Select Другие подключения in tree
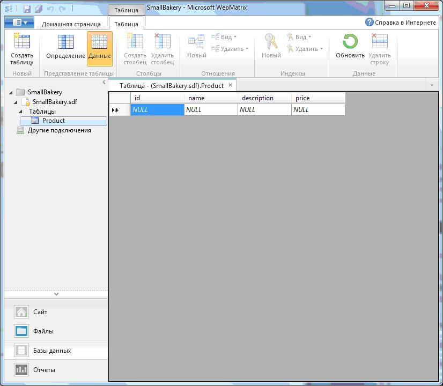443x386 pixels. coord(60,130)
